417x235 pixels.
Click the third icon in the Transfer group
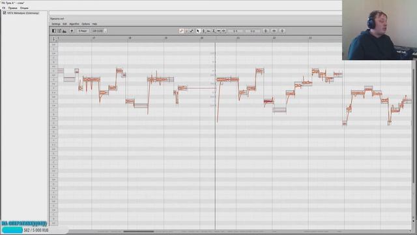click(191, 31)
